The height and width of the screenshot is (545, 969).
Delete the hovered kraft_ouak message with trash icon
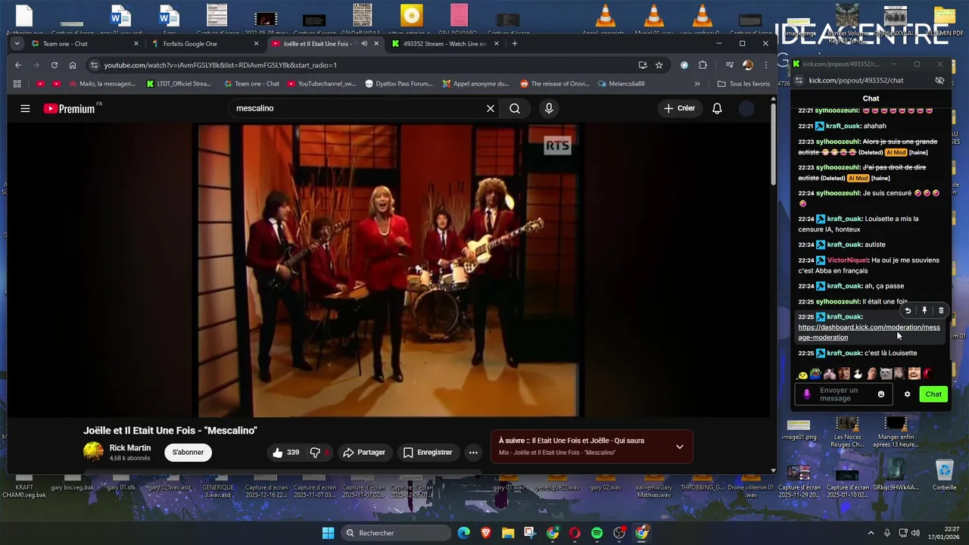[x=941, y=310]
